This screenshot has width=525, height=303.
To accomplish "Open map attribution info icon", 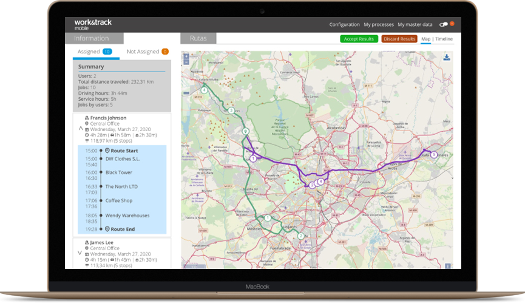I will [448, 266].
